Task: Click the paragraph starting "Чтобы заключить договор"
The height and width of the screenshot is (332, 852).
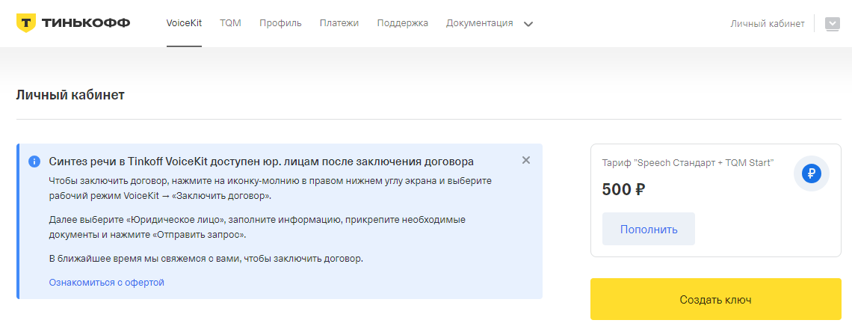Action: 270,188
